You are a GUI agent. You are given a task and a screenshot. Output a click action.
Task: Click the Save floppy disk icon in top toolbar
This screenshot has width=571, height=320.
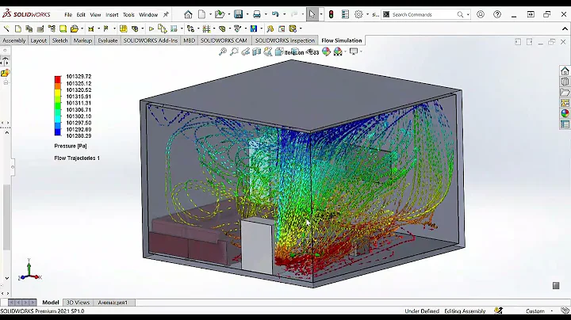click(x=238, y=14)
